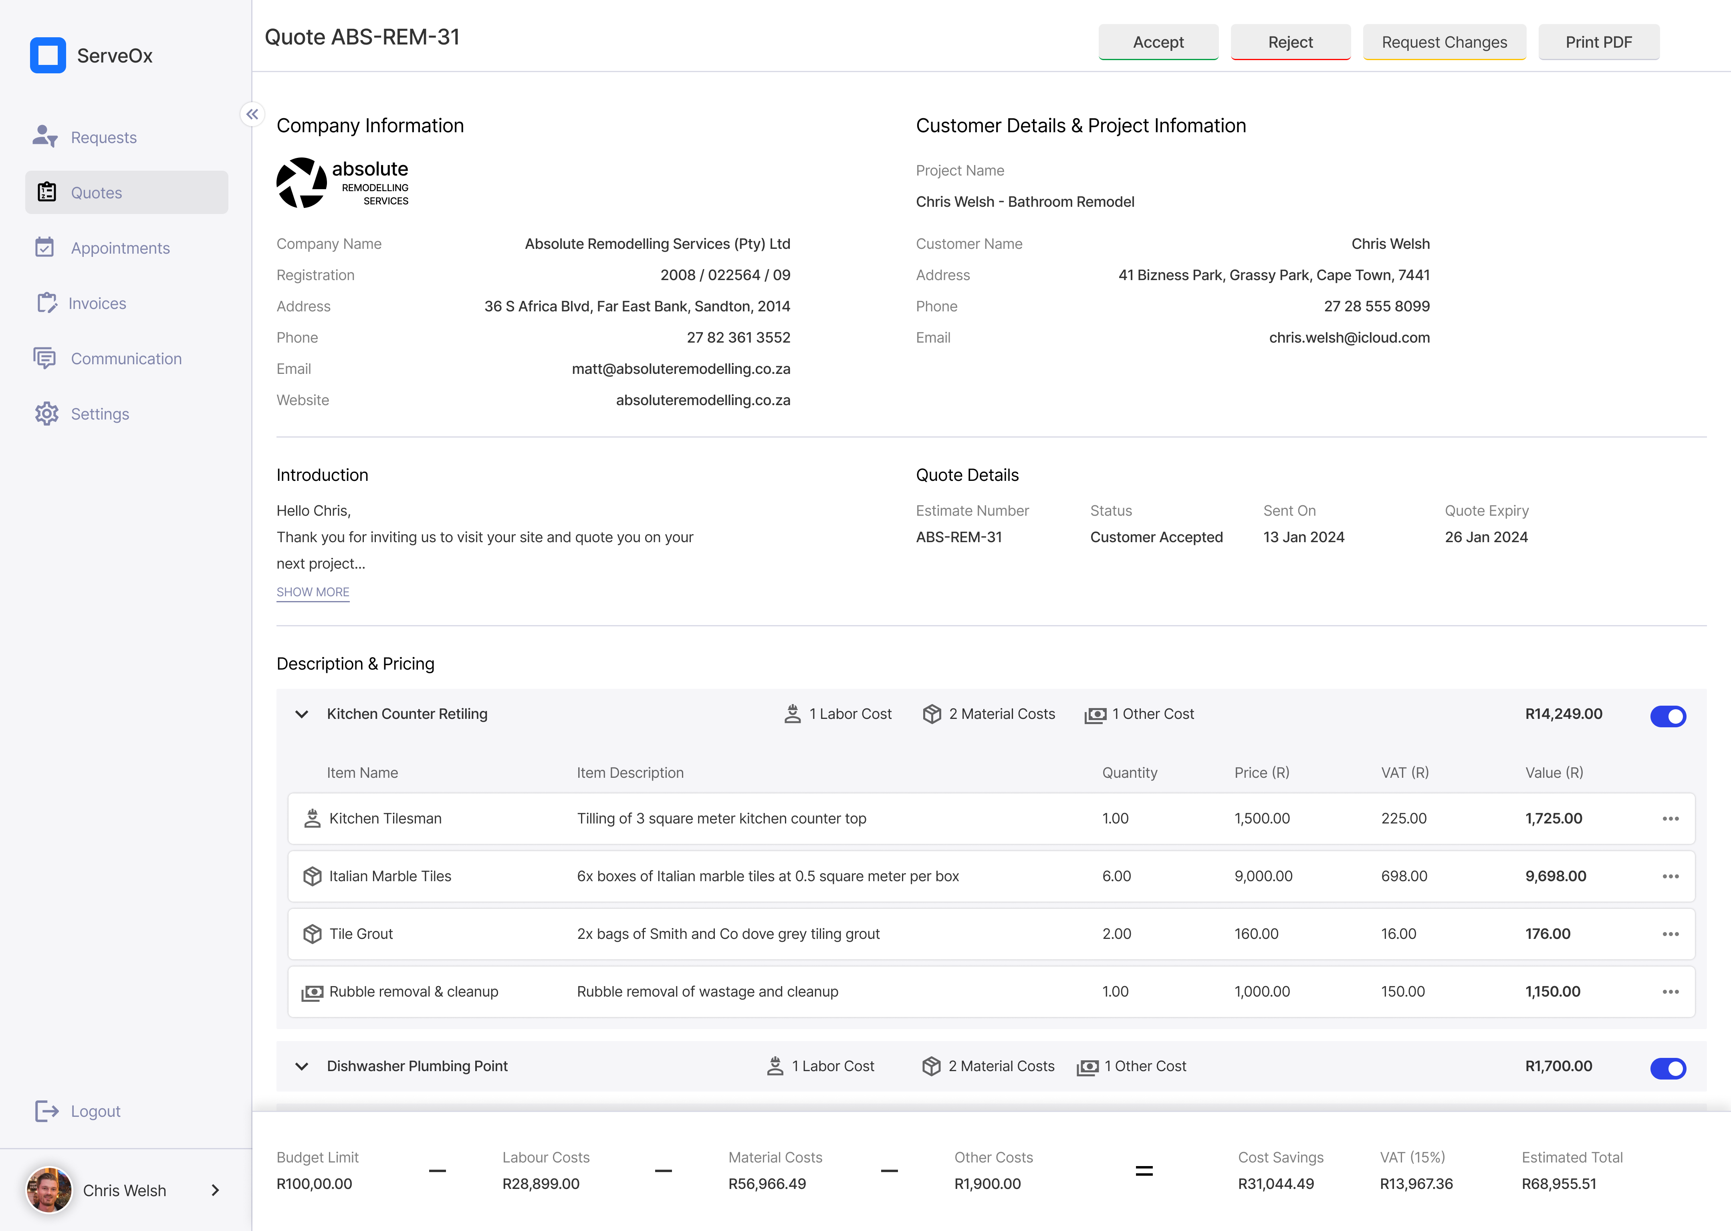Click Budget Limit R100,00.00 value
Viewport: 1731px width, 1231px height.
pyautogui.click(x=314, y=1184)
